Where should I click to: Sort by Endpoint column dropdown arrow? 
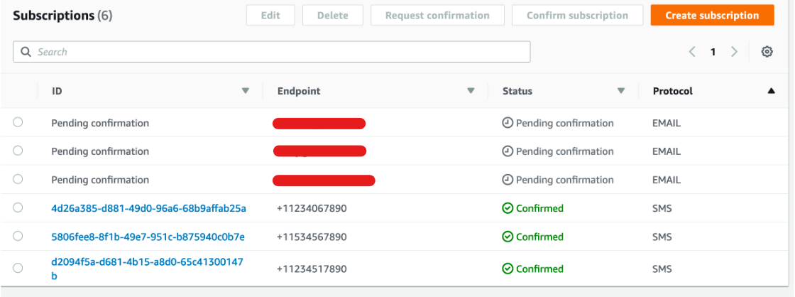click(x=470, y=91)
